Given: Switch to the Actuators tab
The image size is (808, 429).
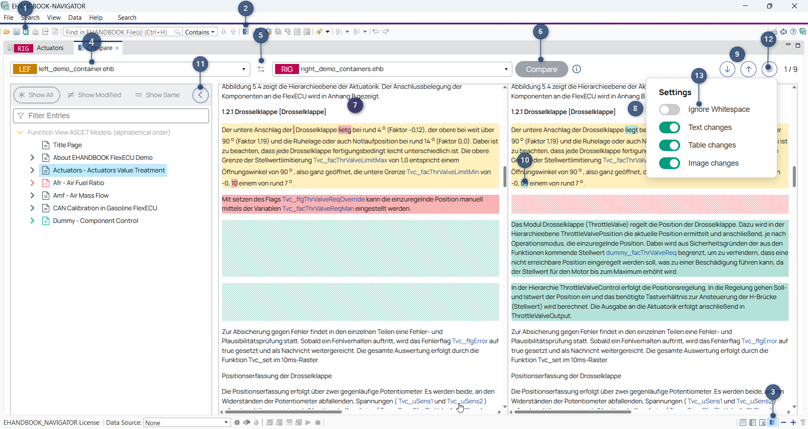Looking at the screenshot, I should point(50,48).
